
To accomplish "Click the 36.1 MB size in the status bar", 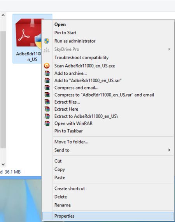I will click(13, 172).
